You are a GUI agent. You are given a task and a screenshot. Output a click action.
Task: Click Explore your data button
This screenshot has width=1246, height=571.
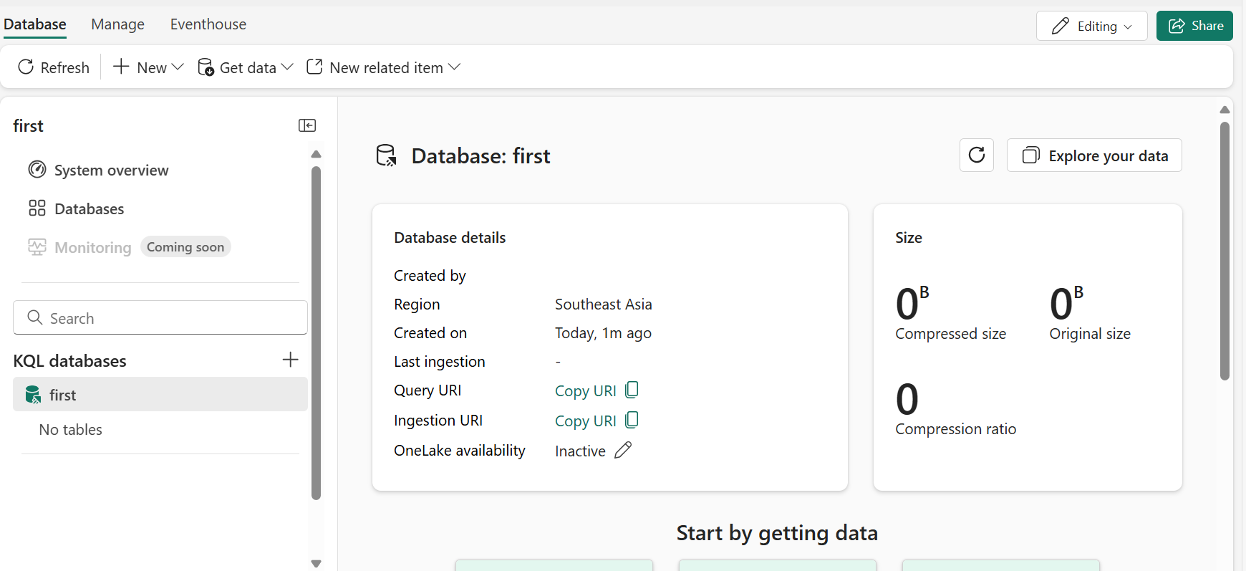1094,155
